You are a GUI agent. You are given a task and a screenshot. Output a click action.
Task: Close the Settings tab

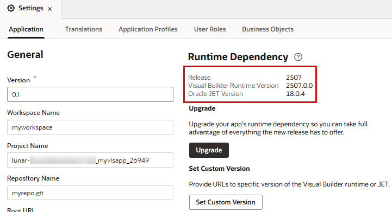50,9
